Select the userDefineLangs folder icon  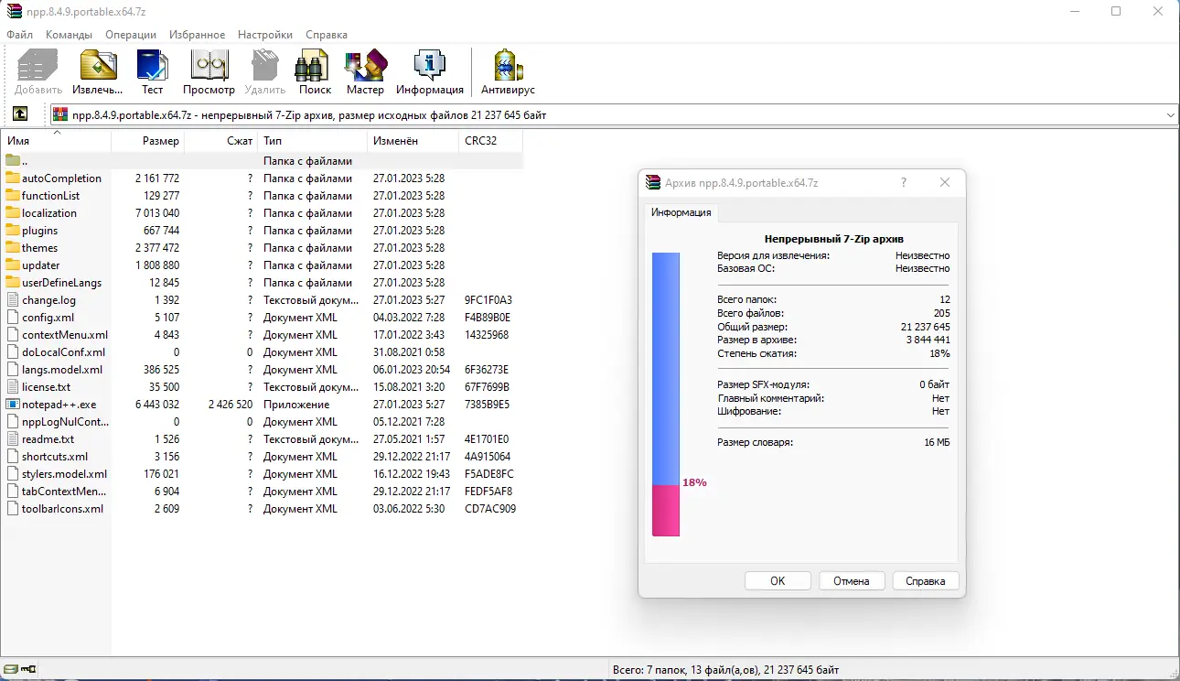(x=13, y=283)
